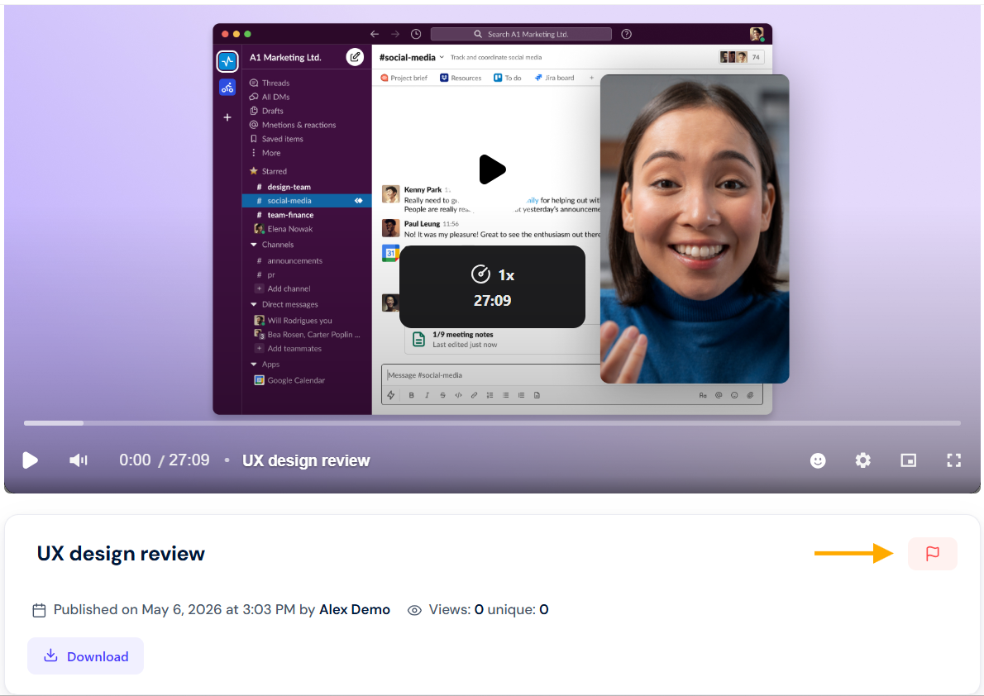
Task: Enable picture-in-picture mode
Action: [908, 460]
